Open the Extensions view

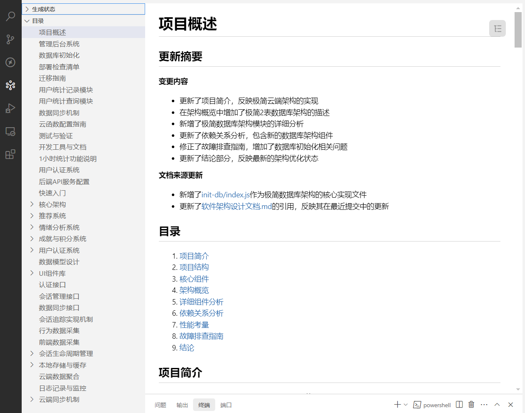pos(10,154)
